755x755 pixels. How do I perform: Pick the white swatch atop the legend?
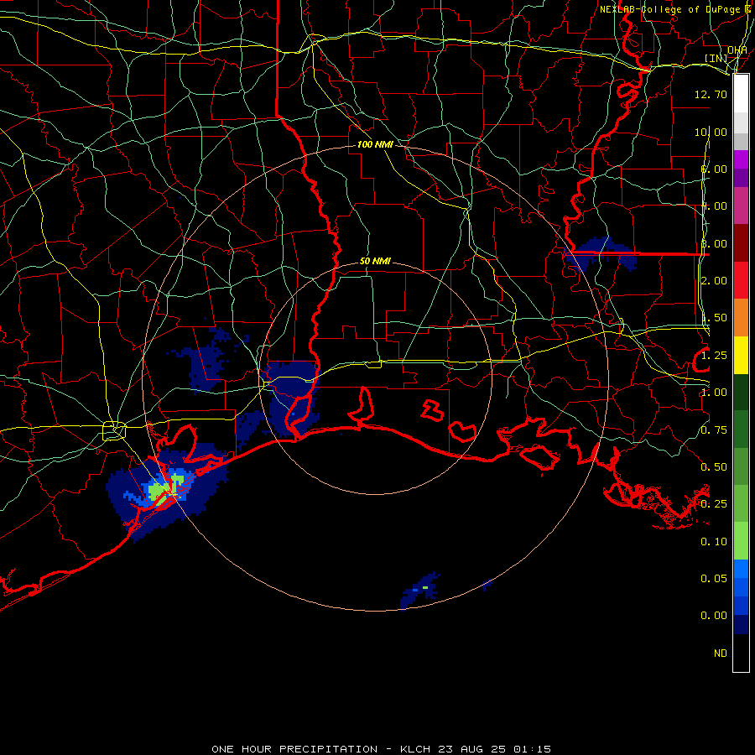[741, 94]
